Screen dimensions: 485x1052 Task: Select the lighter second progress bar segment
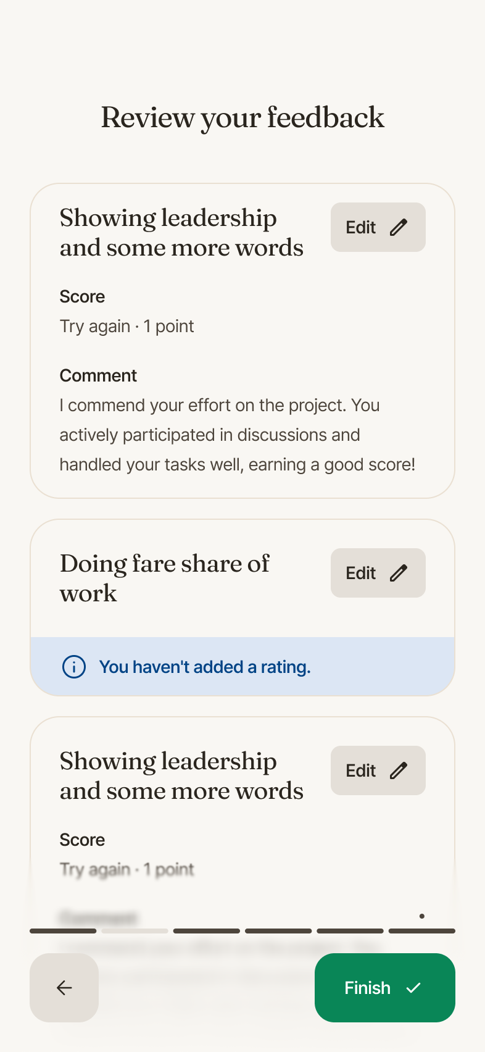click(135, 930)
